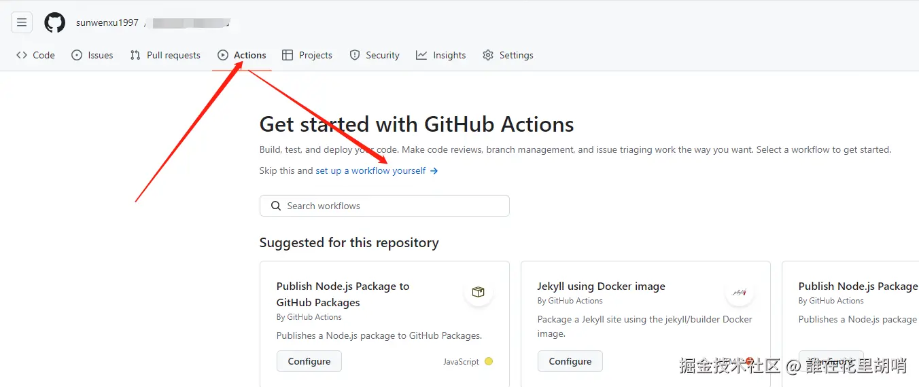Open the Pull requests tab
Viewport: 919px width, 387px height.
coord(165,55)
